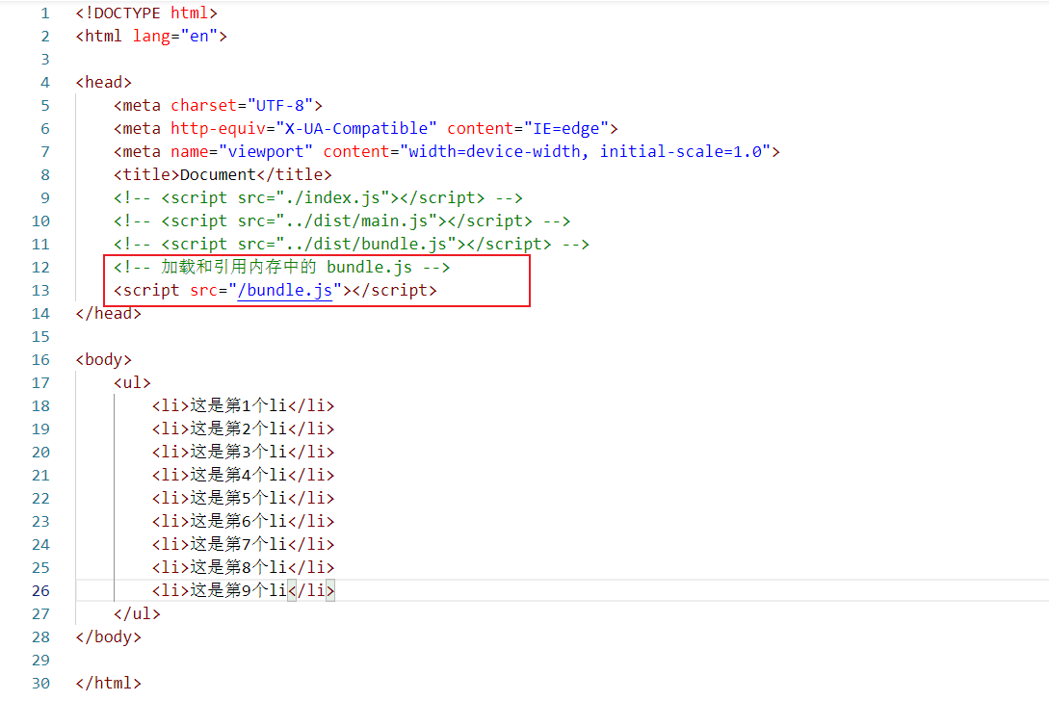Click the closing ul tag
The width and height of the screenshot is (1049, 701).
pos(137,613)
